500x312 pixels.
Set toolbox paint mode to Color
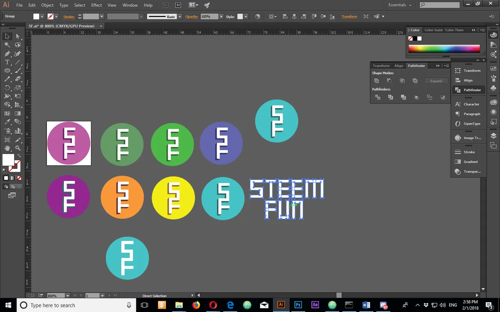tap(6, 178)
